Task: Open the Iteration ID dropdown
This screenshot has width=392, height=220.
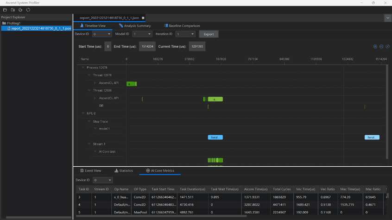Action: pos(185,34)
